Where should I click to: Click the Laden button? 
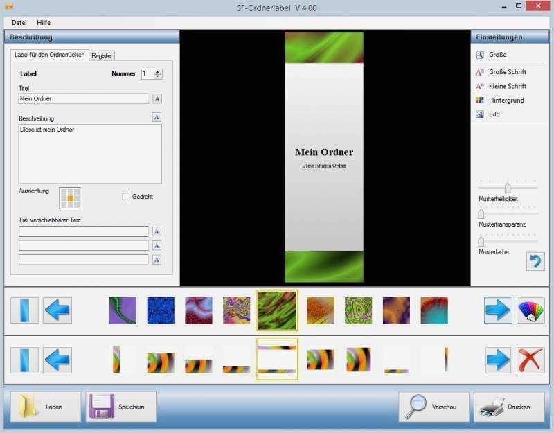(46, 407)
